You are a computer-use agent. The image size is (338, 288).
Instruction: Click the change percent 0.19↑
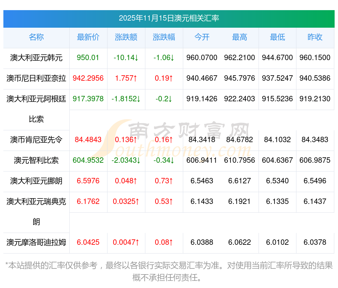click(x=164, y=78)
